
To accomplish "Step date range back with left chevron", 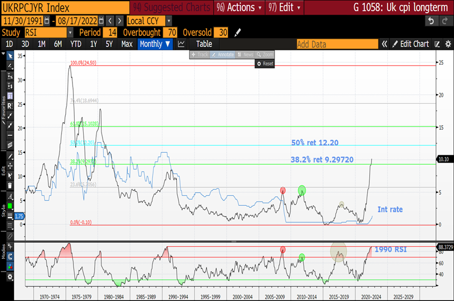I will tap(110, 21).
